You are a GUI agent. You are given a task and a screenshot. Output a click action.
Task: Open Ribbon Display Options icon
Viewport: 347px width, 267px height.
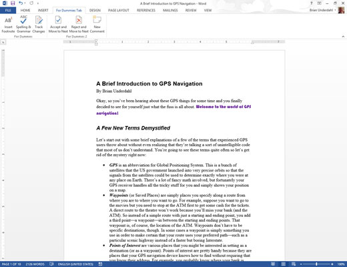319,3
